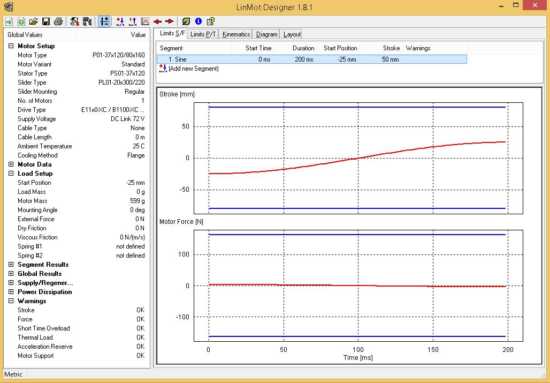
Task: Toggle the highlighted plus-minus global values button
Action: click(104, 21)
